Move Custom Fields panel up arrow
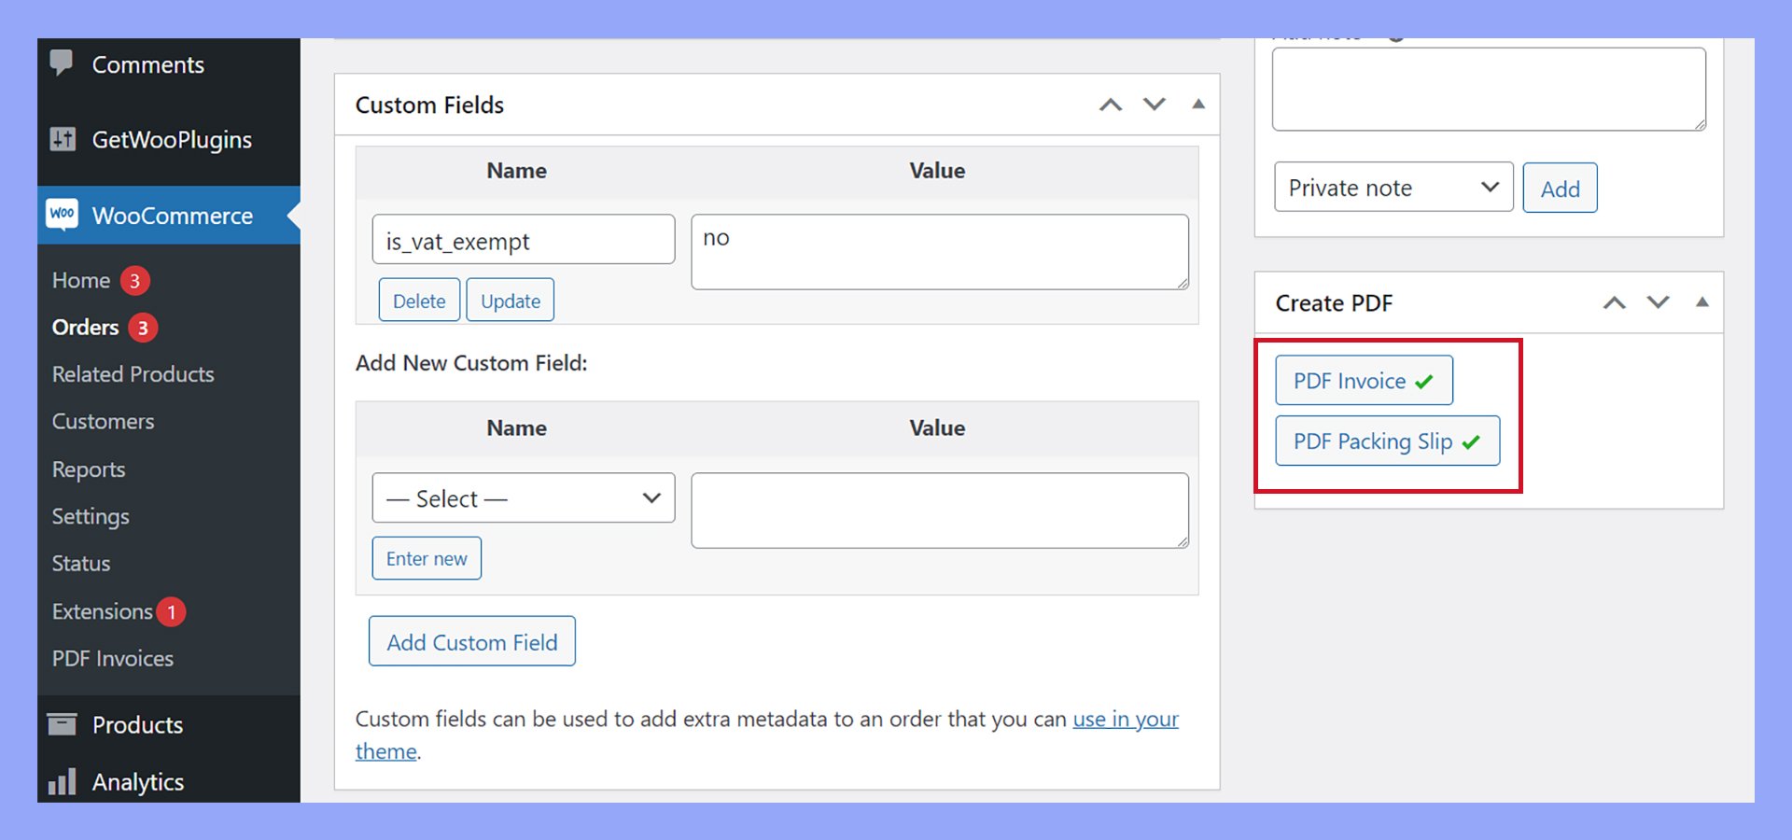The width and height of the screenshot is (1792, 840). (1111, 105)
